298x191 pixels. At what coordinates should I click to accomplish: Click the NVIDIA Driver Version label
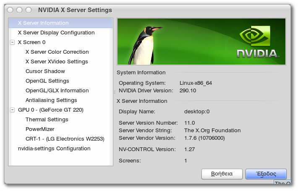click(x=146, y=91)
